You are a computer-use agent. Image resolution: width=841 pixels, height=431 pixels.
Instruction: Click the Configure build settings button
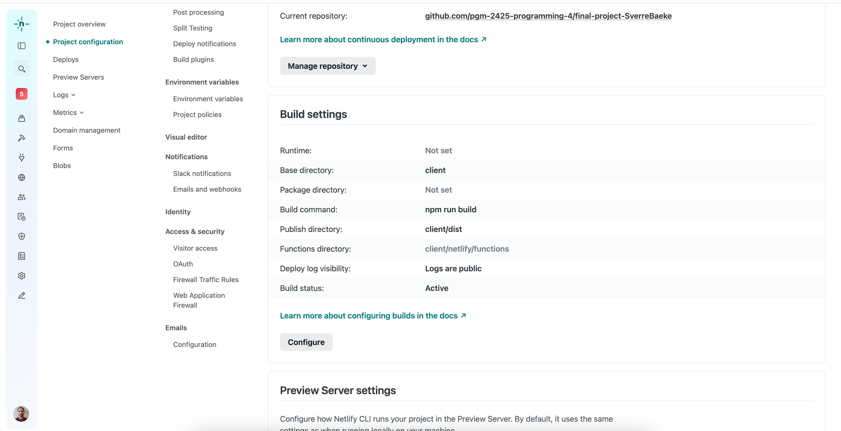(306, 342)
